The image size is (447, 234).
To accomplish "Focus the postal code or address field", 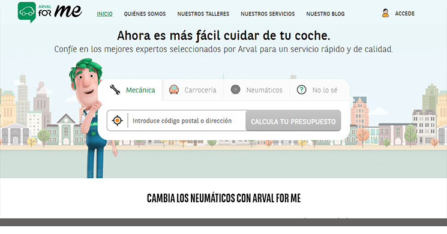I will point(187,121).
